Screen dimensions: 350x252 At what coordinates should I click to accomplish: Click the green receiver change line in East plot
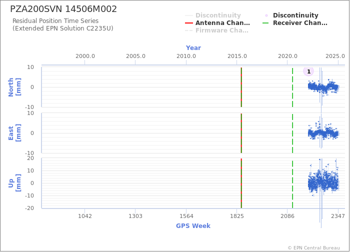click(292, 133)
